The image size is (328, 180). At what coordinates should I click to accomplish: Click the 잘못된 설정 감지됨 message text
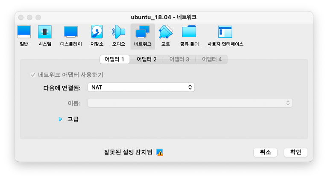pyautogui.click(x=128, y=152)
